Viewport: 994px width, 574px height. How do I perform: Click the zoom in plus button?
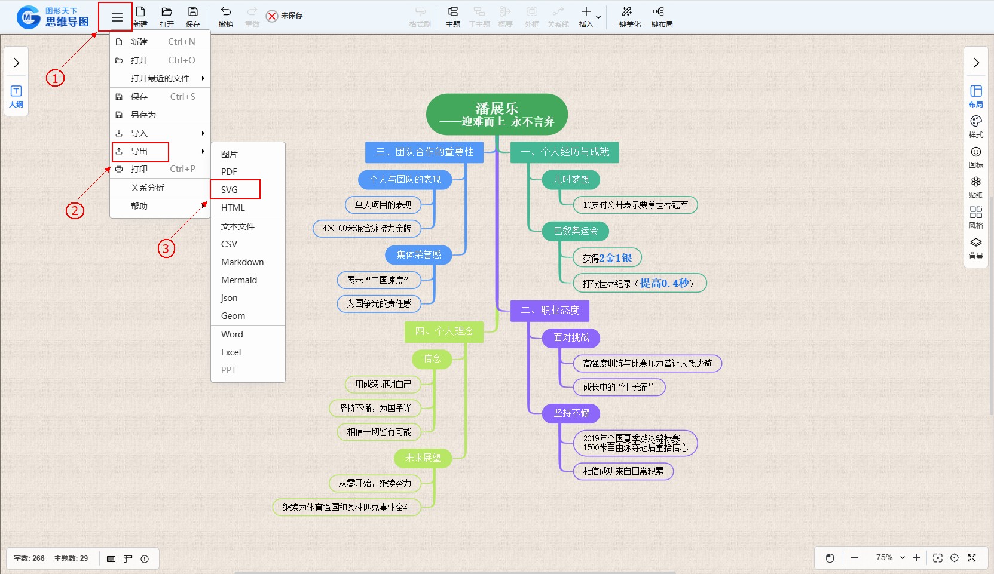917,558
